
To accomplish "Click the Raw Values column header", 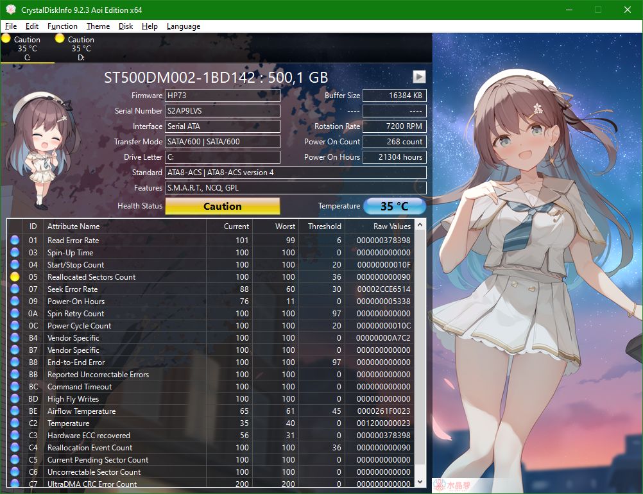I will click(380, 226).
